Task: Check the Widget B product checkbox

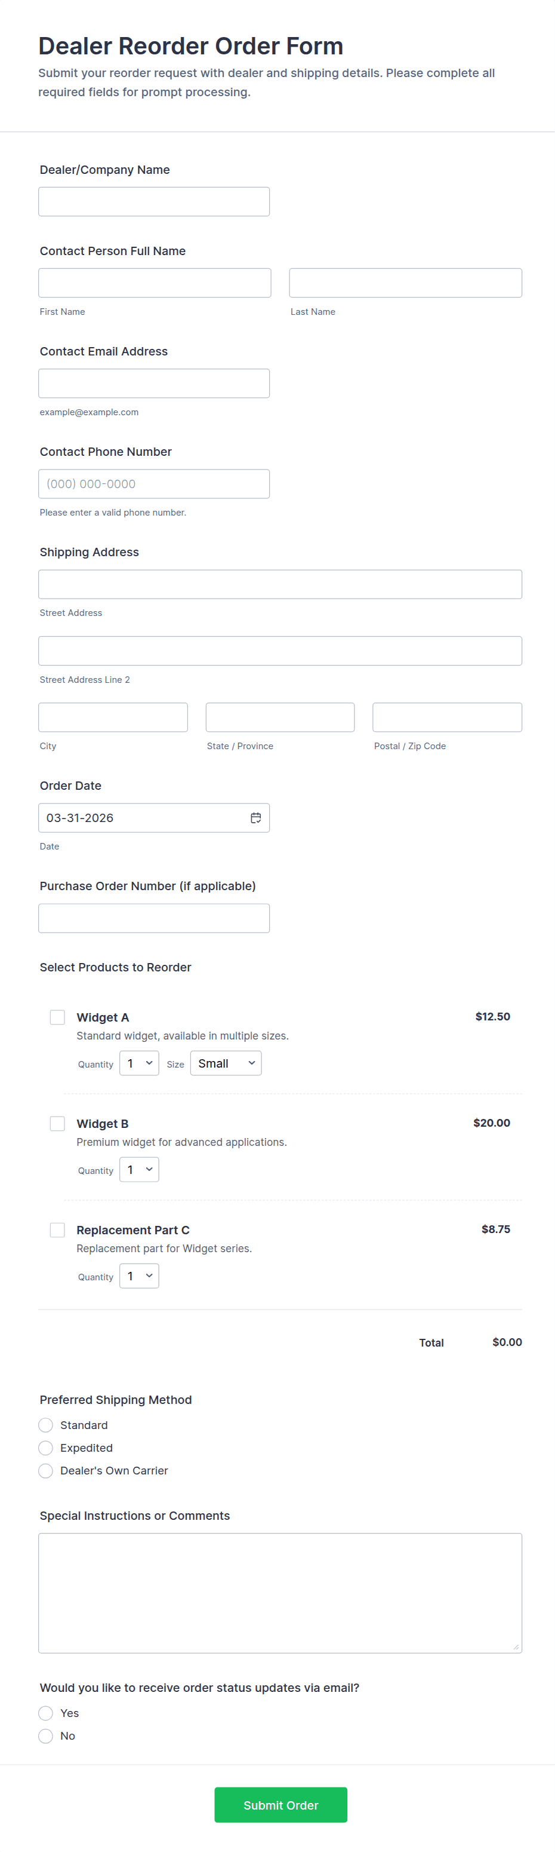Action: point(57,1124)
